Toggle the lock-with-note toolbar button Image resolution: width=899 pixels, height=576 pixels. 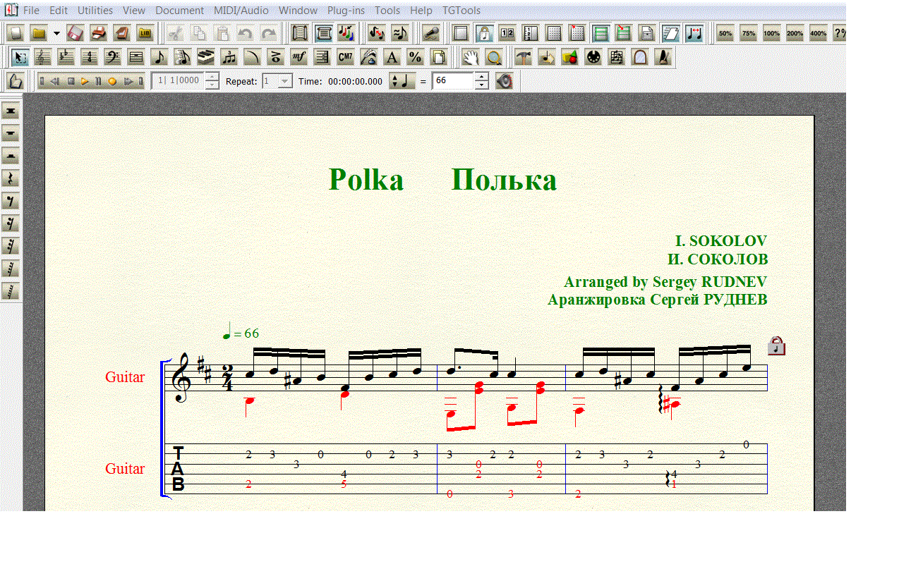pyautogui.click(x=484, y=33)
